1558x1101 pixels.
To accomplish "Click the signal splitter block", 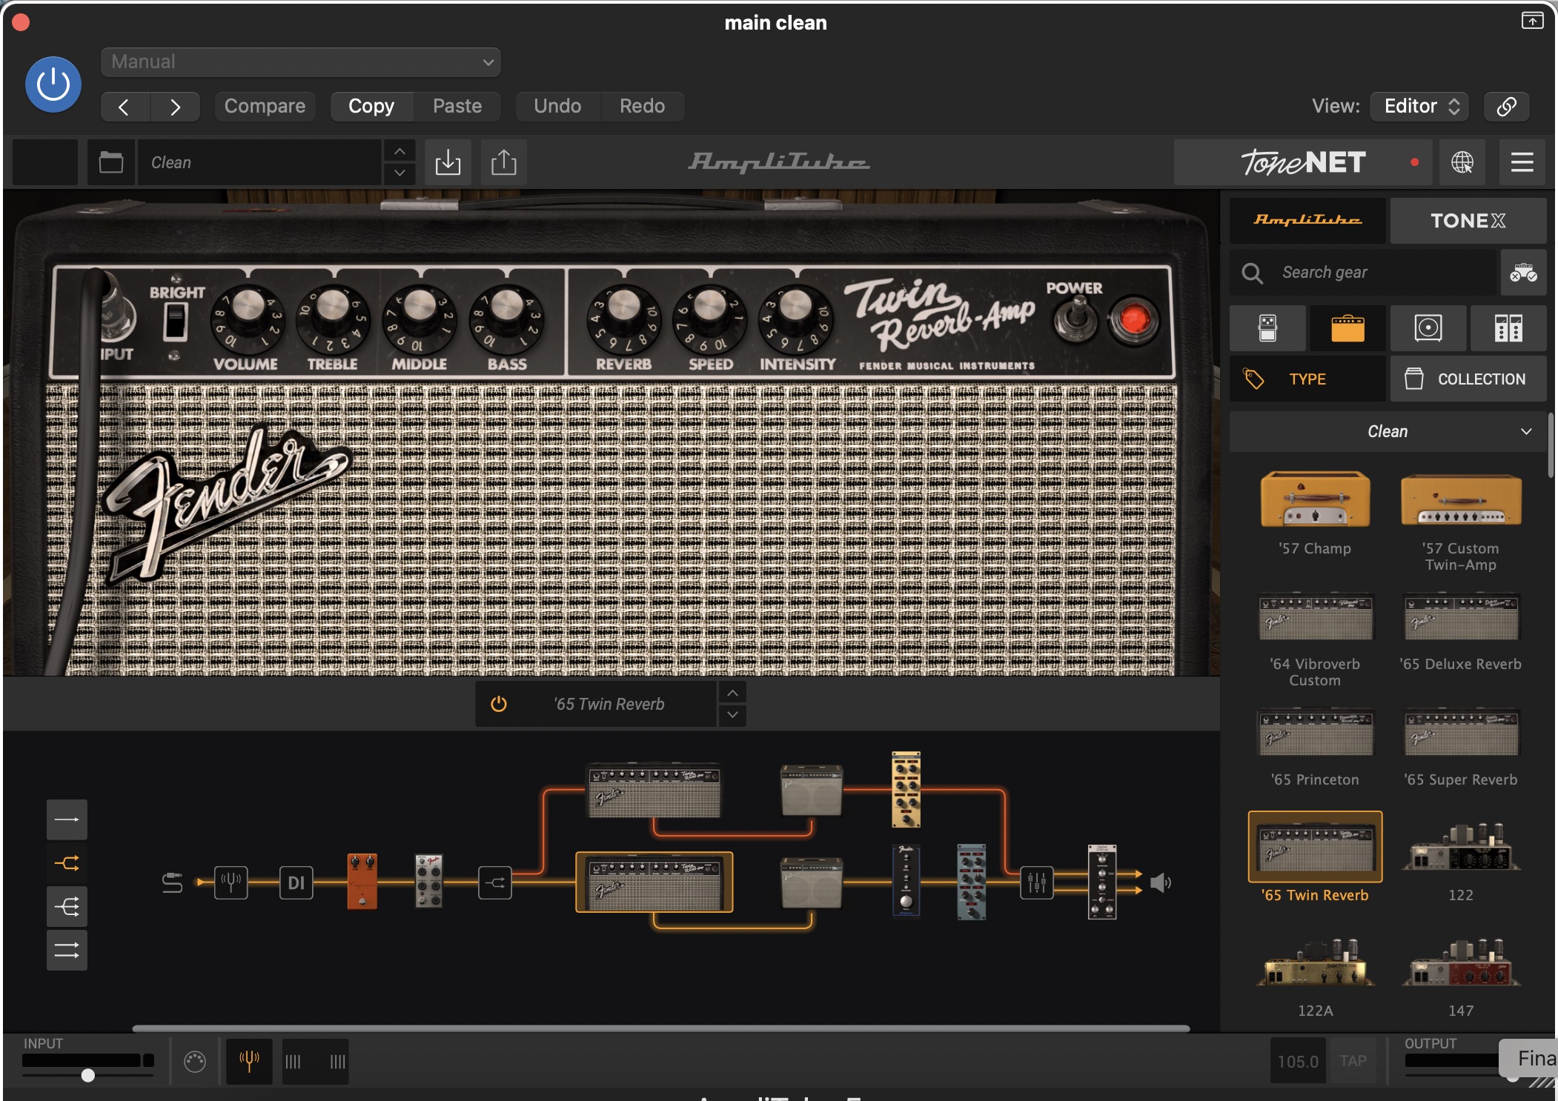I will [495, 882].
